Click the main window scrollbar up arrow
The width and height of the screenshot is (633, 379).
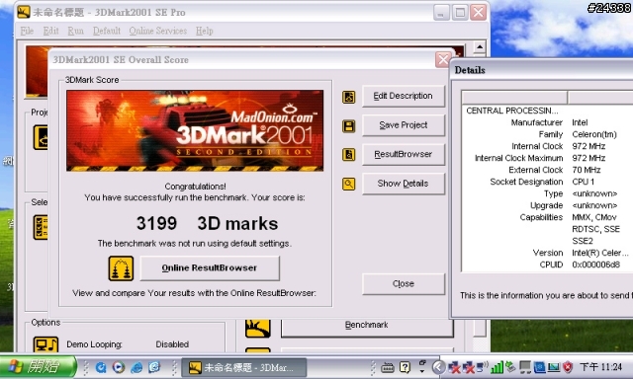click(x=479, y=47)
